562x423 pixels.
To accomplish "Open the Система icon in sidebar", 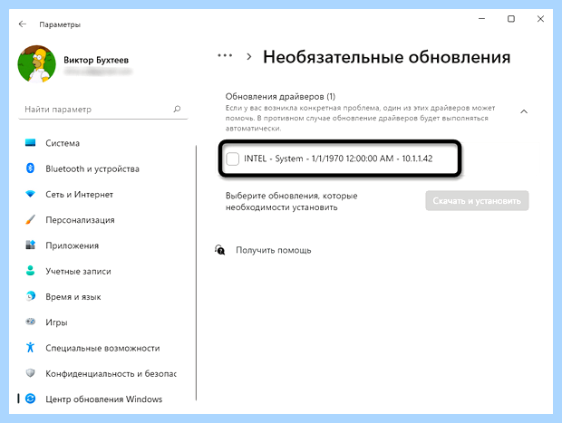I will (x=31, y=143).
